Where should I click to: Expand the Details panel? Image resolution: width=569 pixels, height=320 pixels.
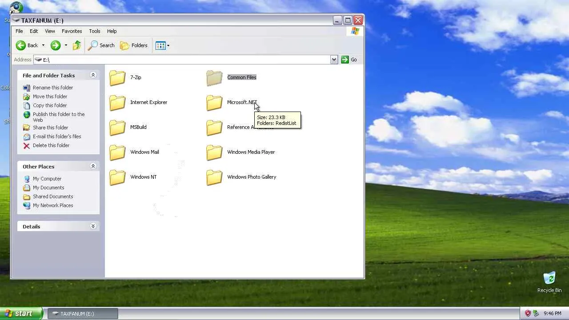point(93,226)
